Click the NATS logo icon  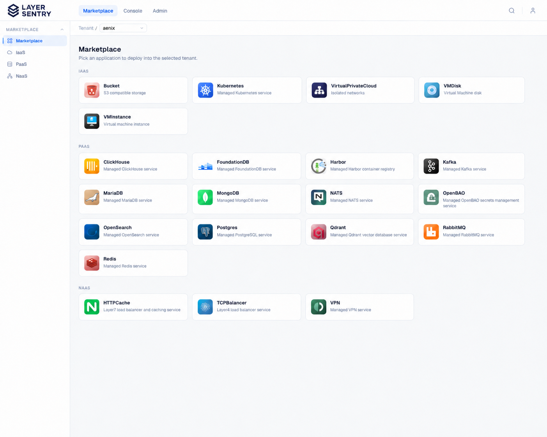[x=319, y=197]
